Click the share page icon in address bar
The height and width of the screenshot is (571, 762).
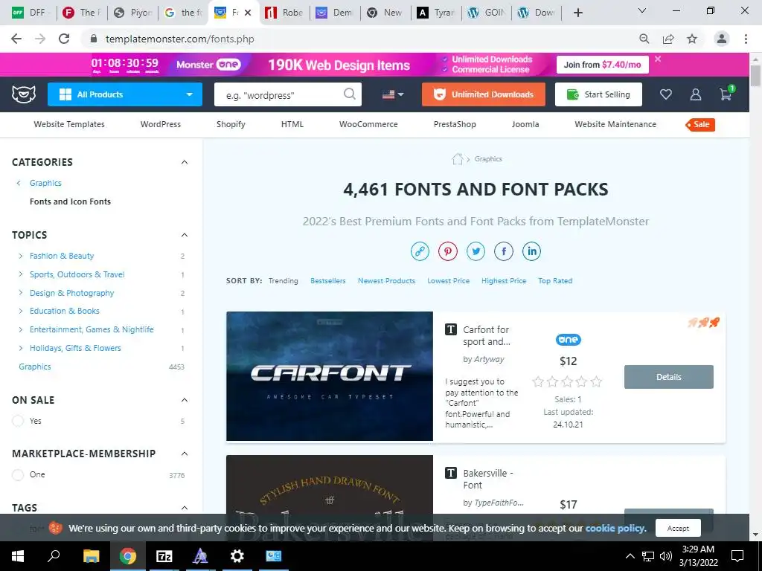click(x=668, y=39)
